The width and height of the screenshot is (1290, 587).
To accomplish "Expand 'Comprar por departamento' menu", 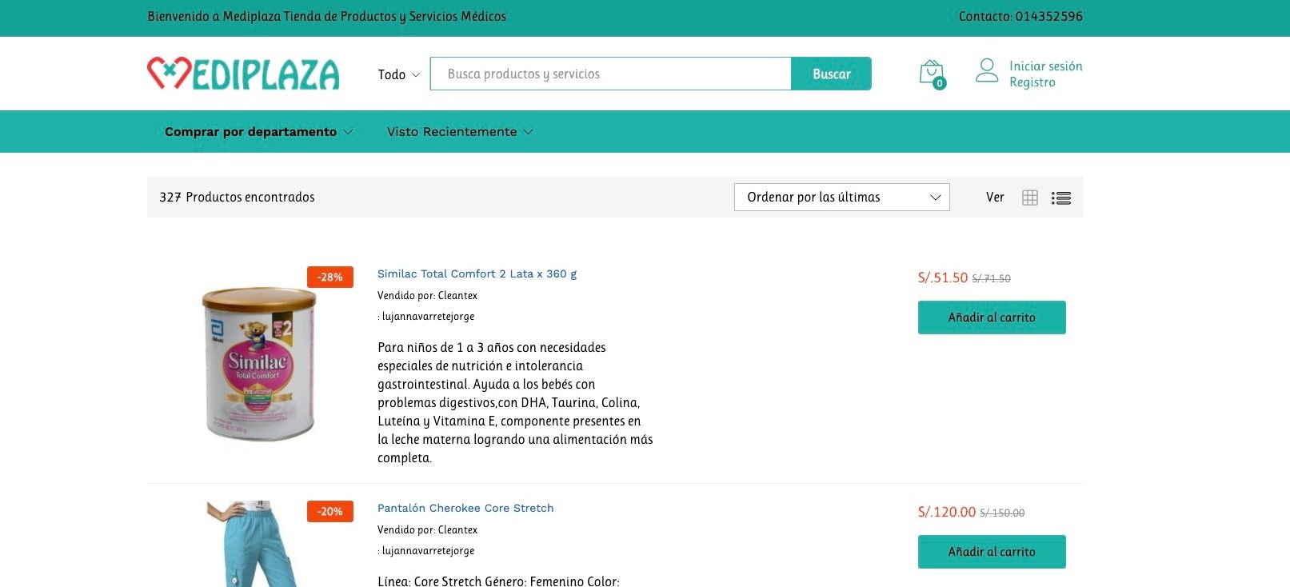I will [258, 132].
